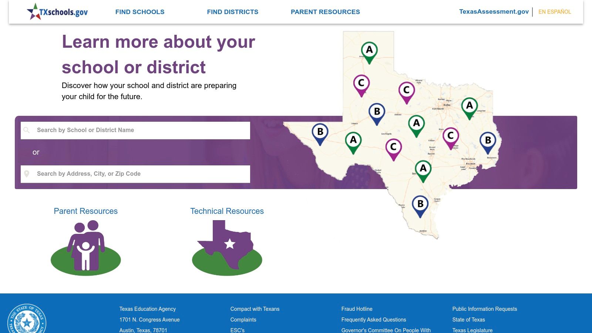Open the FIND SCHOOLS menu

click(x=140, y=12)
